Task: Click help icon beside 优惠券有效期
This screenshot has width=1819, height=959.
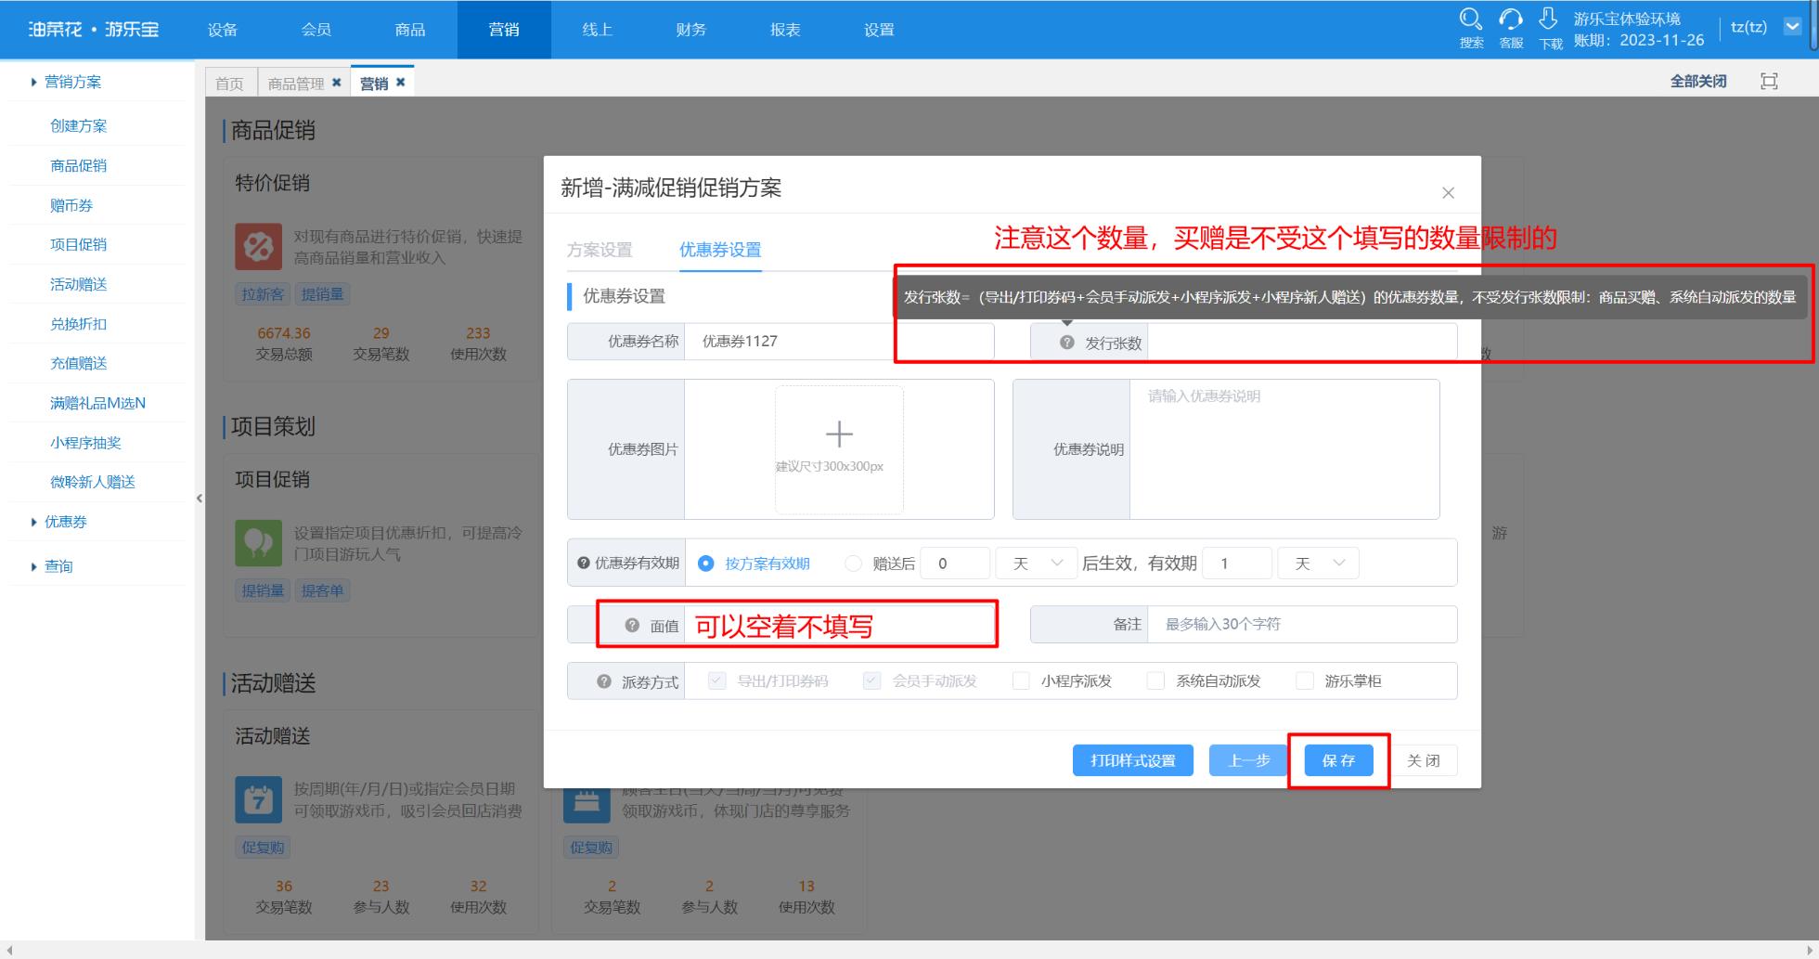Action: click(583, 563)
